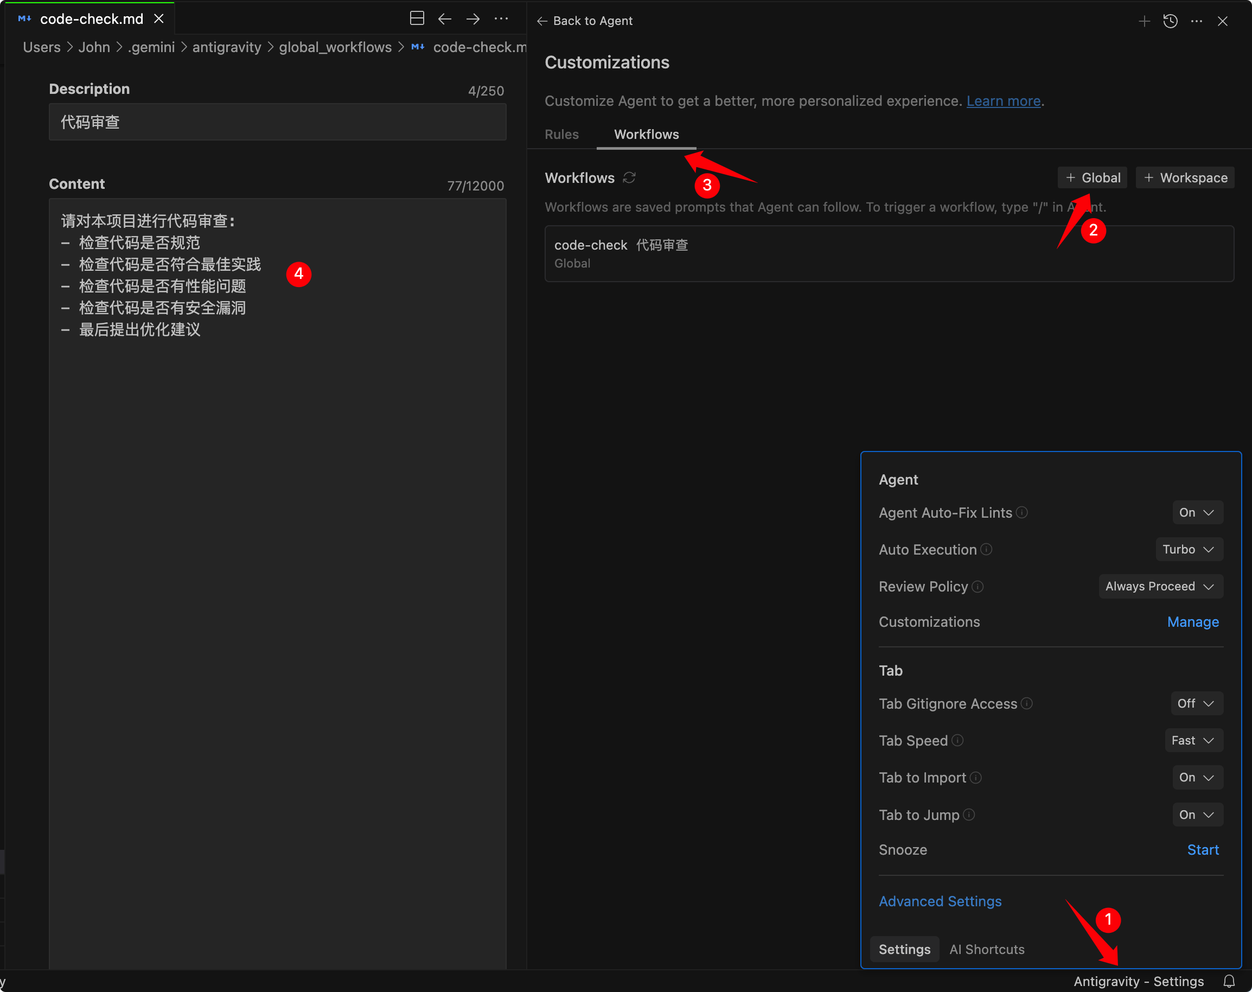Viewport: 1252px width, 992px height.
Task: Change Auto Execution Turbo dropdown
Action: point(1189,549)
